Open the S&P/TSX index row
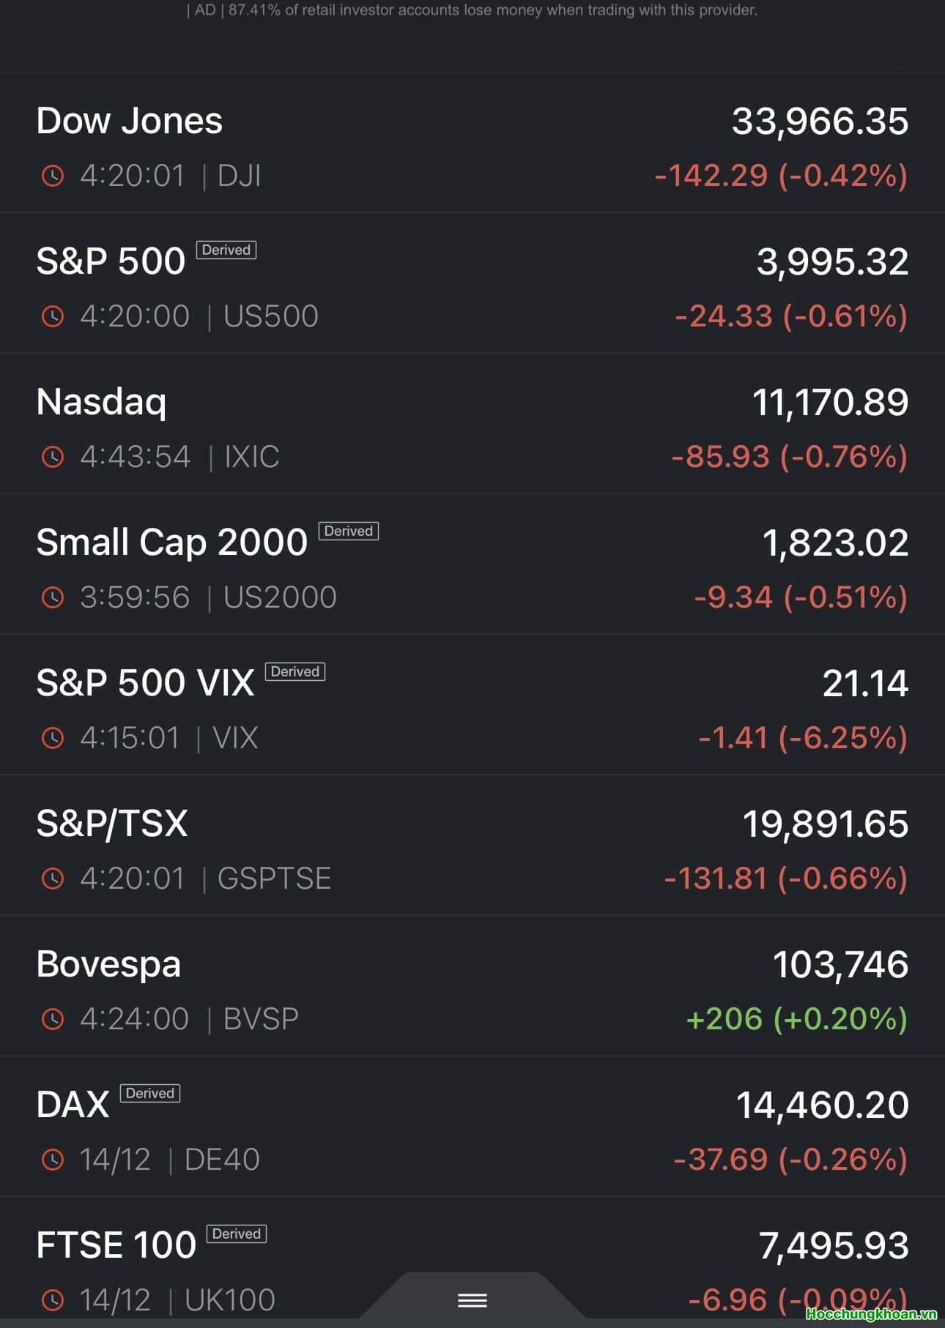This screenshot has width=945, height=1328. coord(112,824)
